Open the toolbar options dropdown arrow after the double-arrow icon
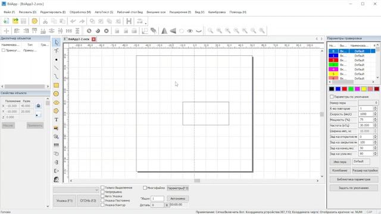The image size is (381, 214). 146,23
